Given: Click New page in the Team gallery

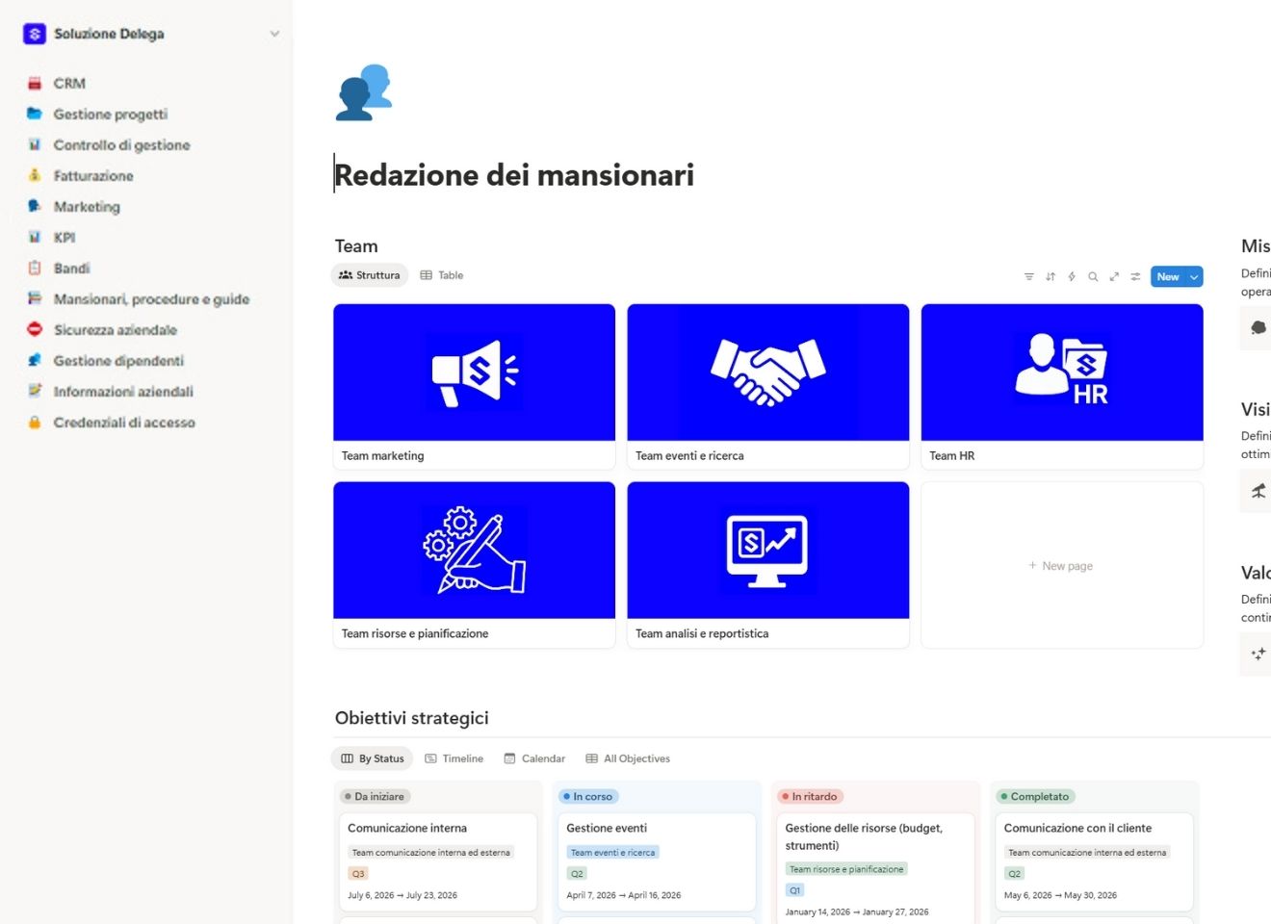Looking at the screenshot, I should pos(1060,565).
